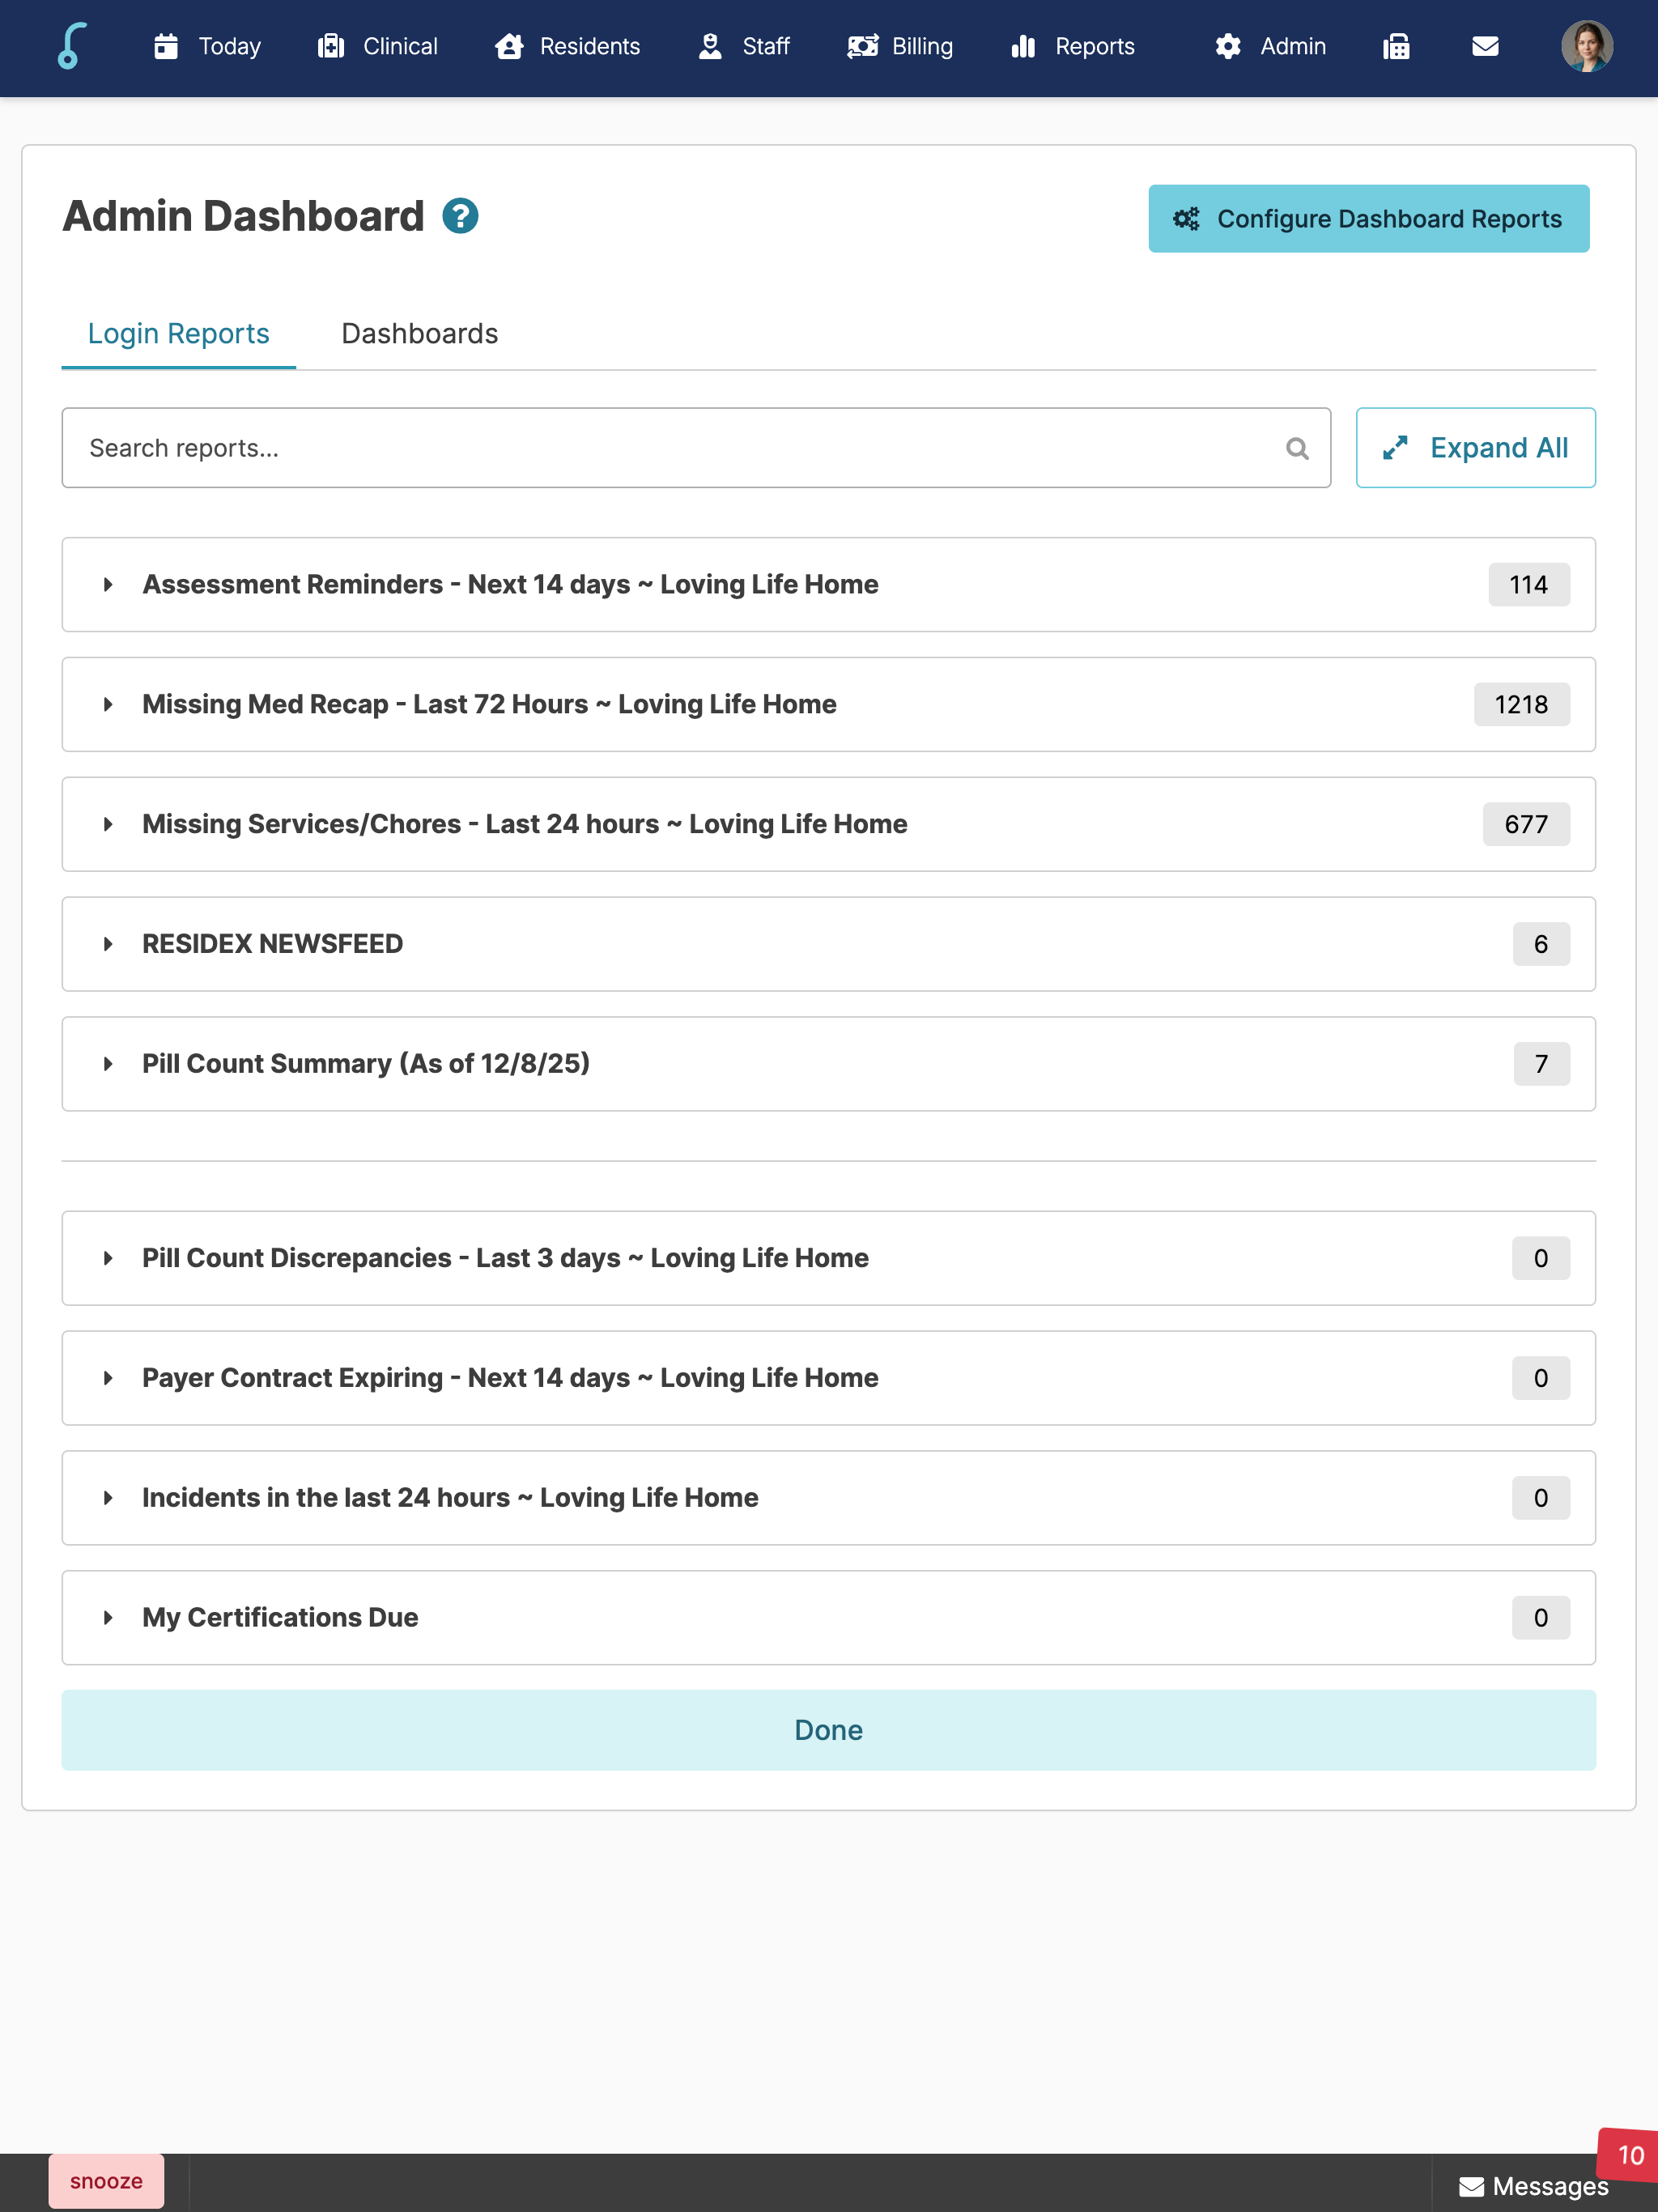Open the Clinical menu

click(378, 46)
